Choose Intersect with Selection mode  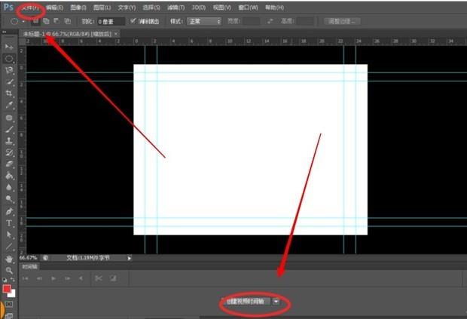(68, 21)
